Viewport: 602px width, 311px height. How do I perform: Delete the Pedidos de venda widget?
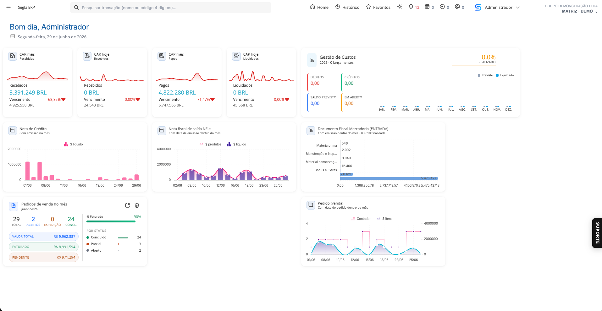click(x=137, y=205)
